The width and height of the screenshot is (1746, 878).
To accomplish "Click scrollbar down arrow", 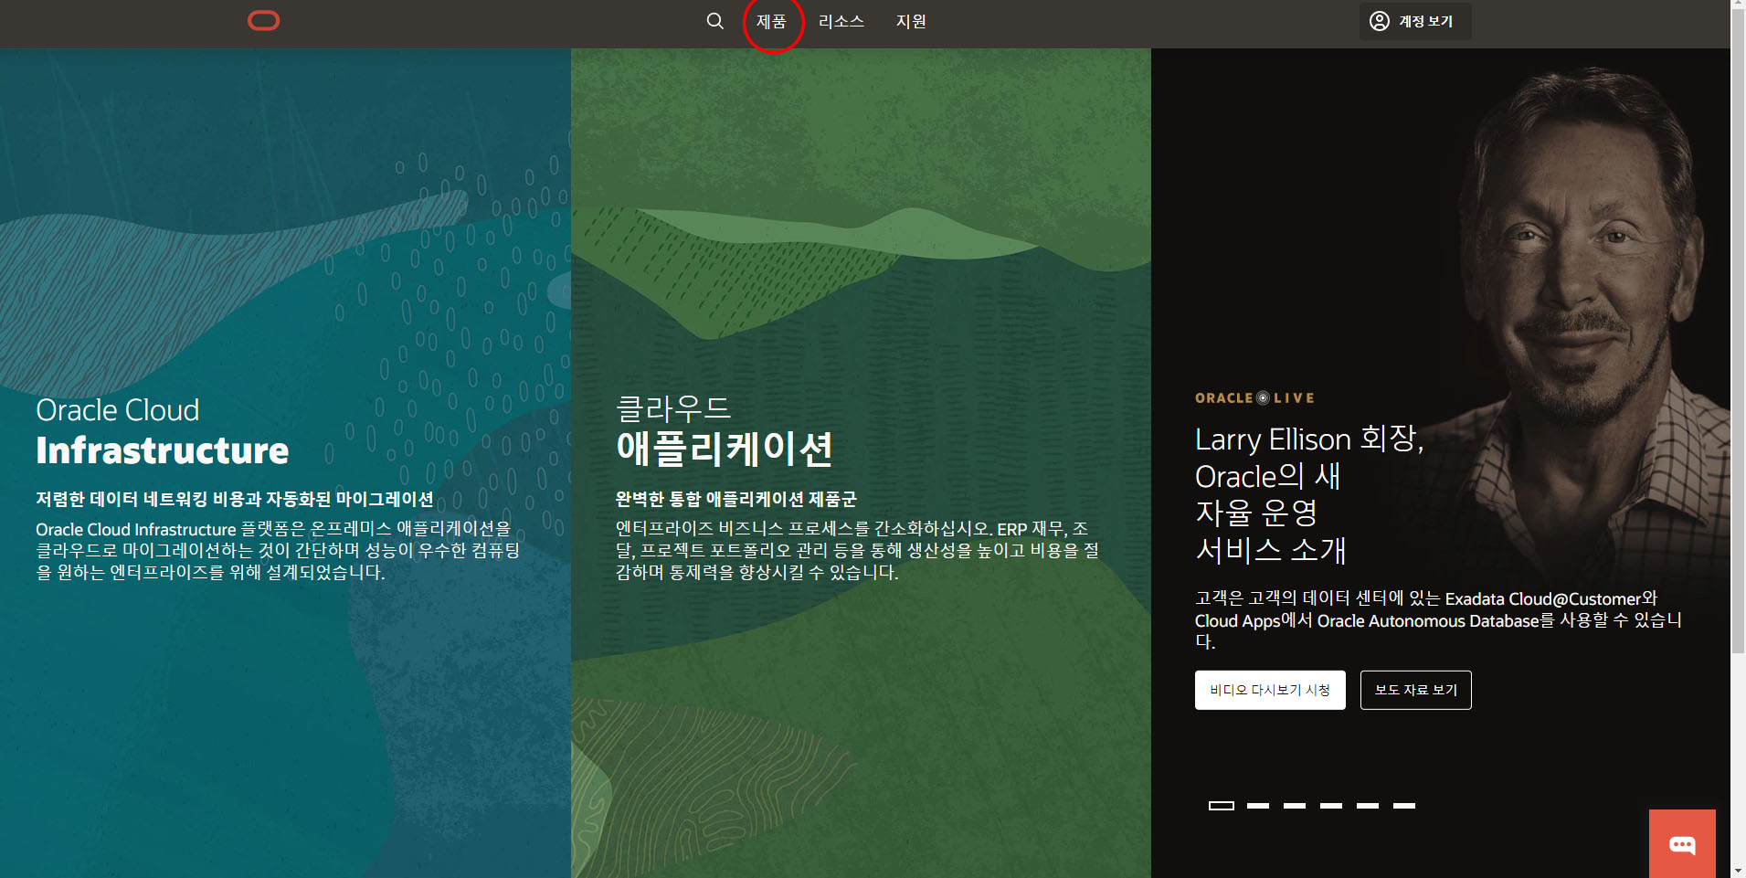I will pos(1739,871).
